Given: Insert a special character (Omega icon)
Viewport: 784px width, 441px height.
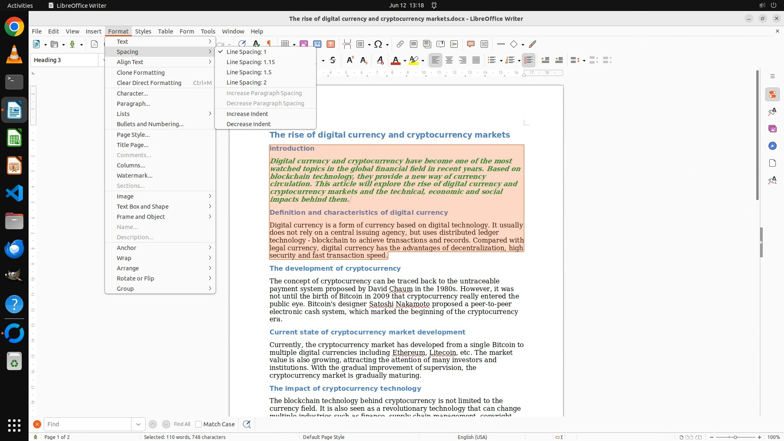Looking at the screenshot, I should 378,44.
